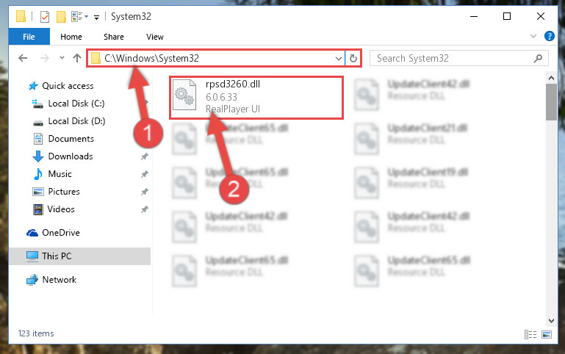565x354 pixels.
Task: Open the File menu
Action: click(x=29, y=37)
